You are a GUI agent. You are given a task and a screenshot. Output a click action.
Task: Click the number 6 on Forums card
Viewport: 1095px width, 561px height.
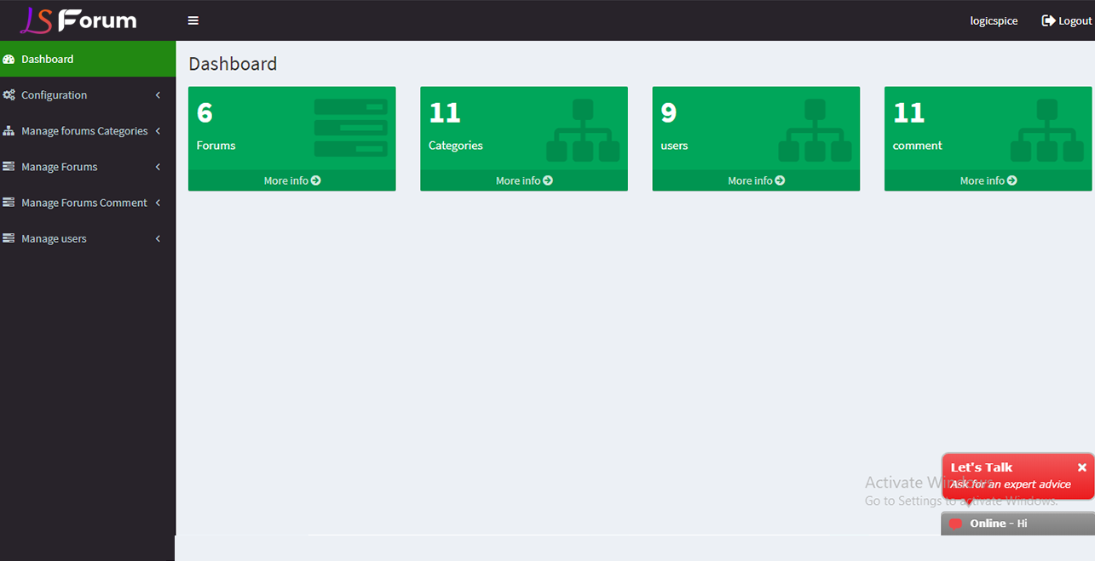tap(205, 112)
